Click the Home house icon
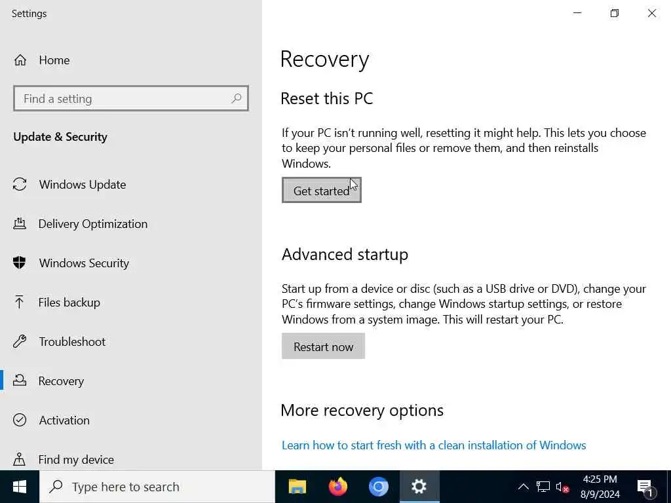 click(20, 60)
